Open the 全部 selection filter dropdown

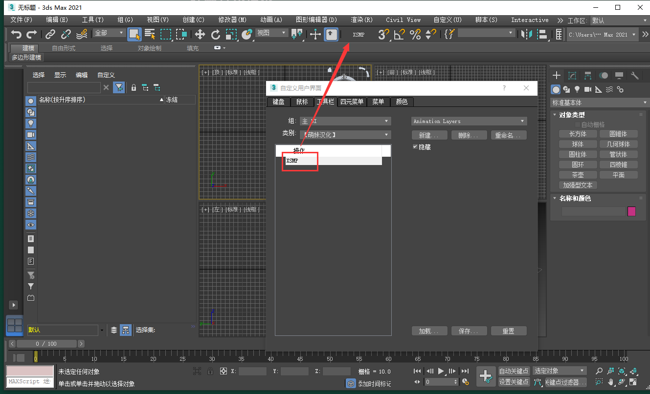[109, 32]
